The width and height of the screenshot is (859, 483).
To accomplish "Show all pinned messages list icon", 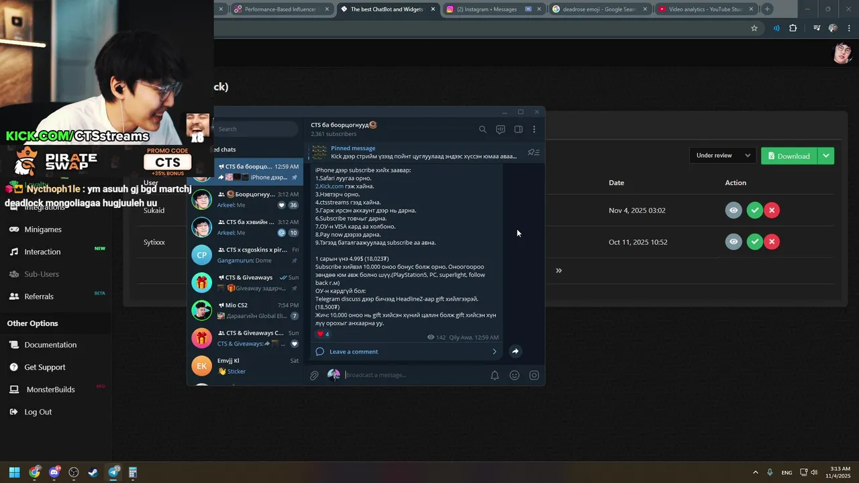I will [534, 152].
